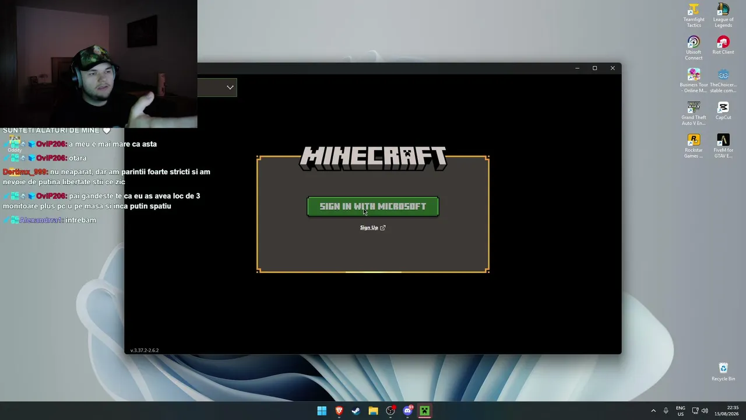
Task: Select the Recycle Bin desktop icon
Action: pyautogui.click(x=723, y=372)
